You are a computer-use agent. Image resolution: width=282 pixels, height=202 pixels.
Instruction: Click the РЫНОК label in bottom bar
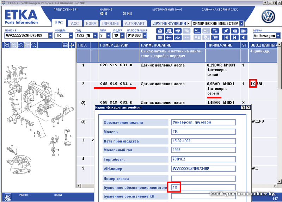click(x=24, y=195)
